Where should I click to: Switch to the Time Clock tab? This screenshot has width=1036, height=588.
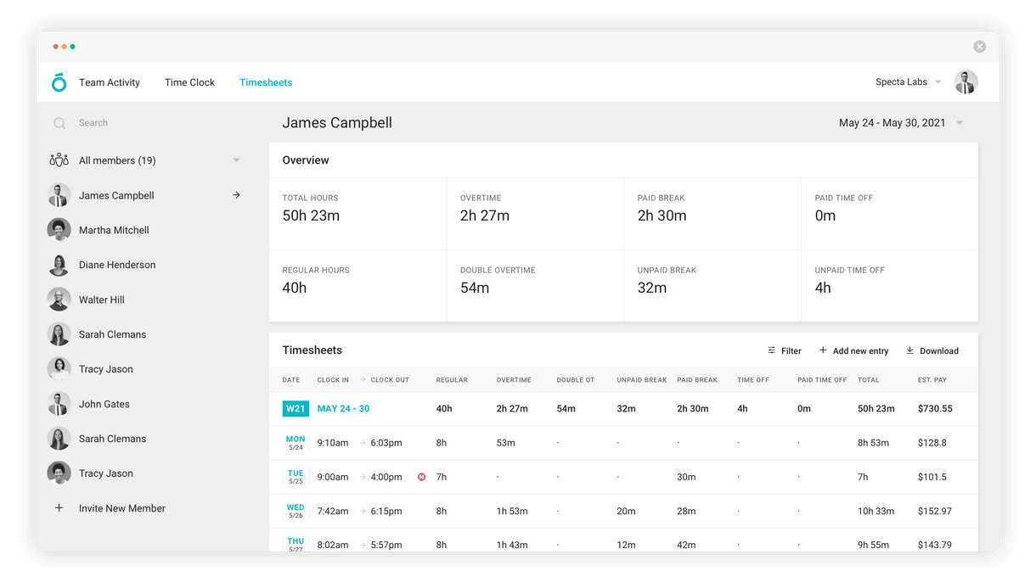189,82
